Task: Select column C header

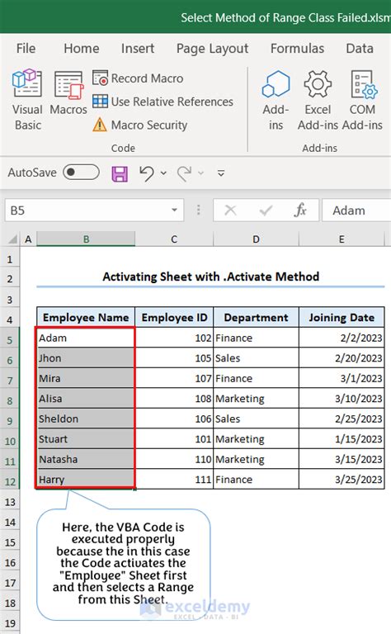Action: click(174, 239)
